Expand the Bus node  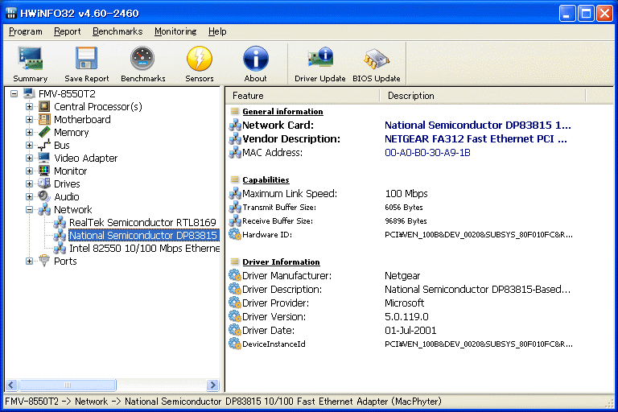click(x=29, y=145)
